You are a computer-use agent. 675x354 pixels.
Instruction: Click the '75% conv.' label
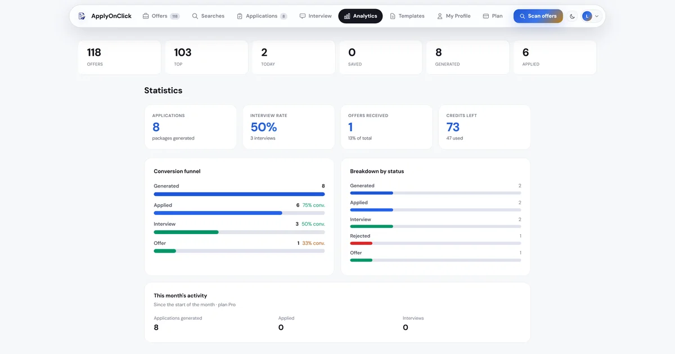click(314, 205)
